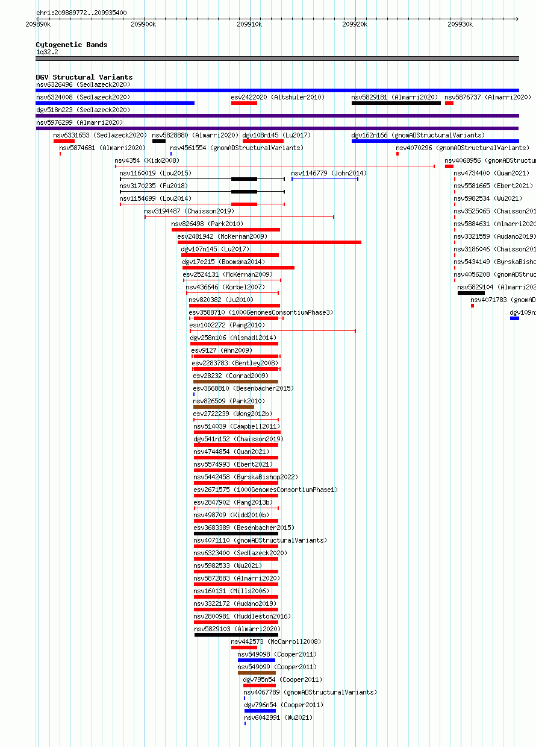Viewport: 536px width, 747px height.
Task: Select the dgv107n145 (Lu2017) label
Action: (x=215, y=249)
